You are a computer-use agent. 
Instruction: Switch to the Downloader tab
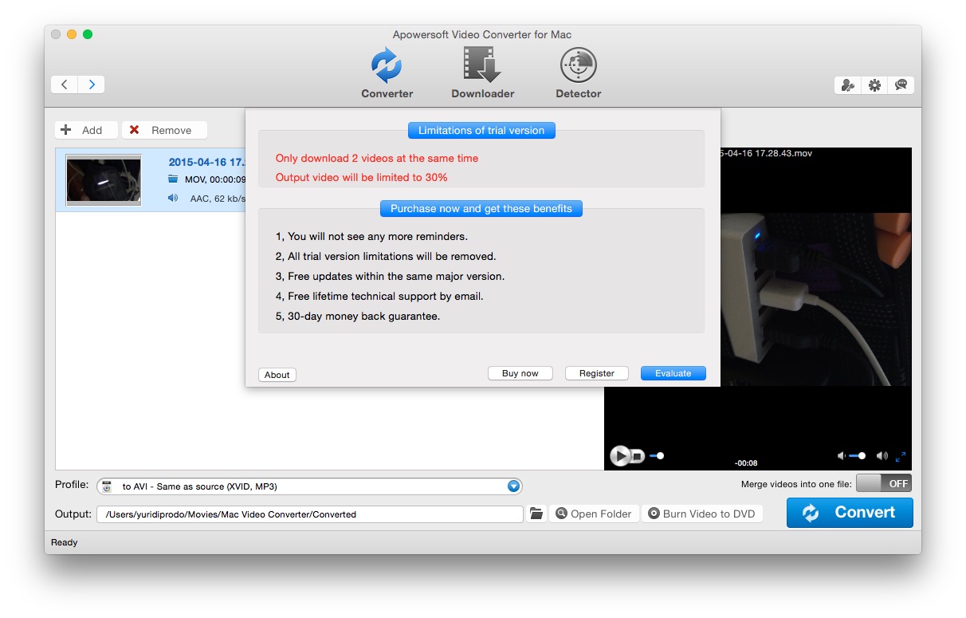[x=482, y=73]
